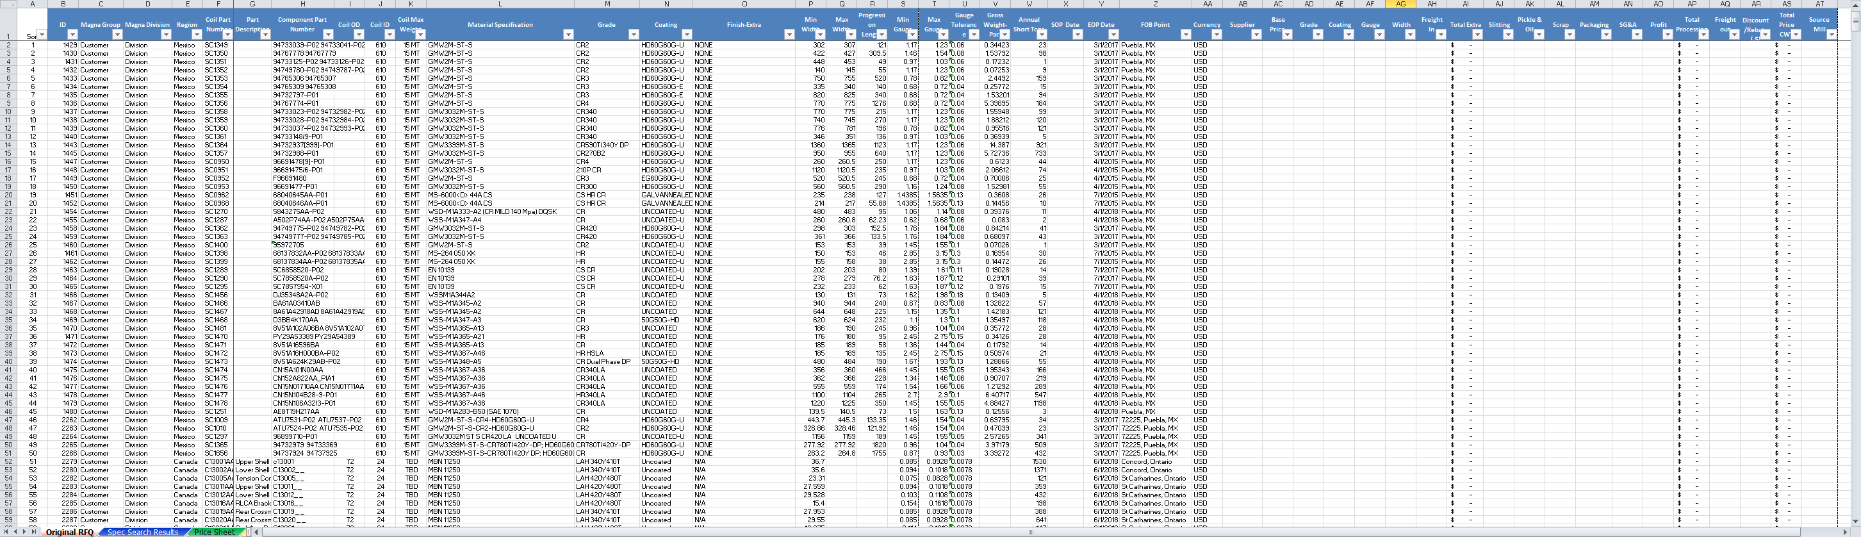This screenshot has height=537, width=1861.
Task: Select row 10 header
Action: click(9, 112)
